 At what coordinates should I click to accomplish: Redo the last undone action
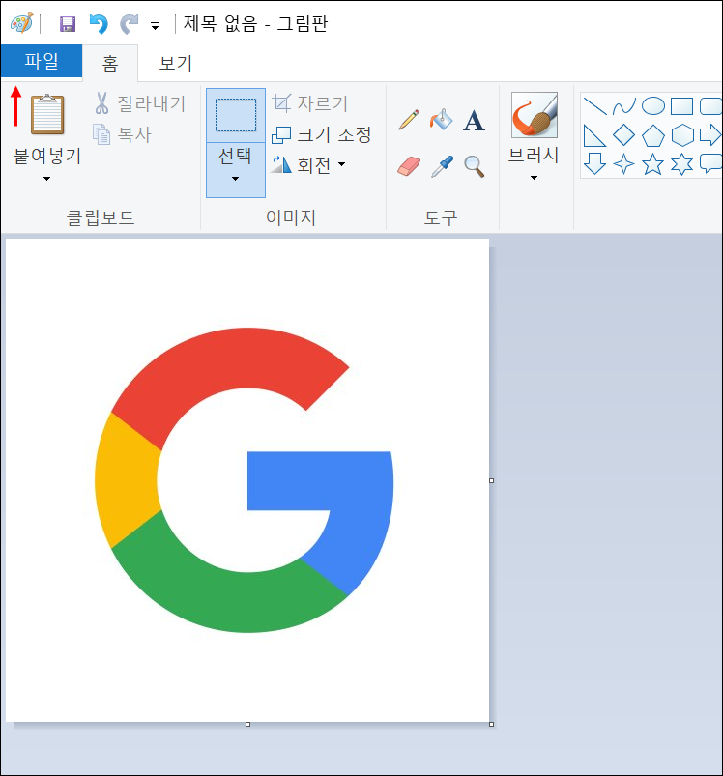[130, 24]
